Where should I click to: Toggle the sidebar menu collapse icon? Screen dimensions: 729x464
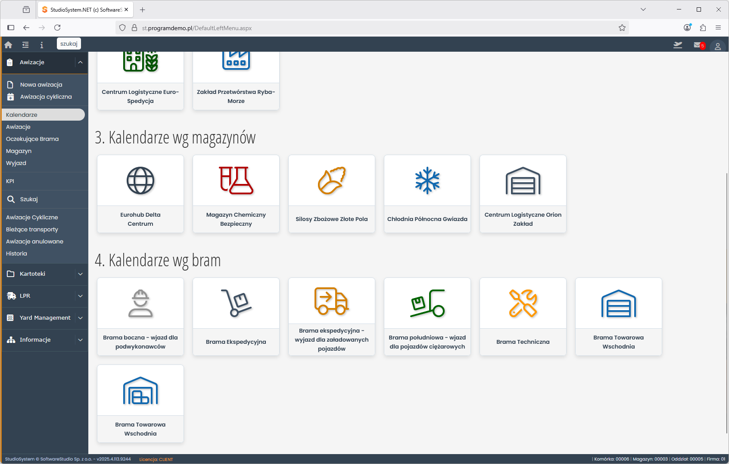click(x=25, y=45)
